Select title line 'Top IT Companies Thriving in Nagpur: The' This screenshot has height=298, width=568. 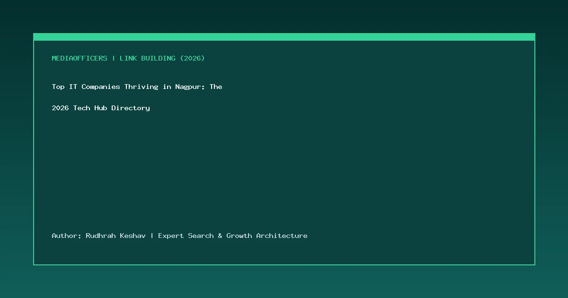[x=137, y=87]
